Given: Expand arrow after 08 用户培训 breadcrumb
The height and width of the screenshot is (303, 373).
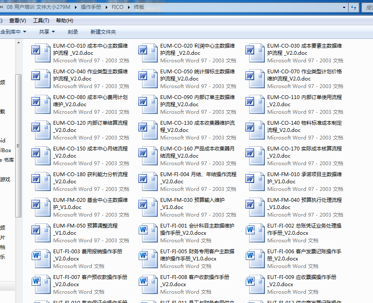Looking at the screenshot, I should click(x=75, y=7).
